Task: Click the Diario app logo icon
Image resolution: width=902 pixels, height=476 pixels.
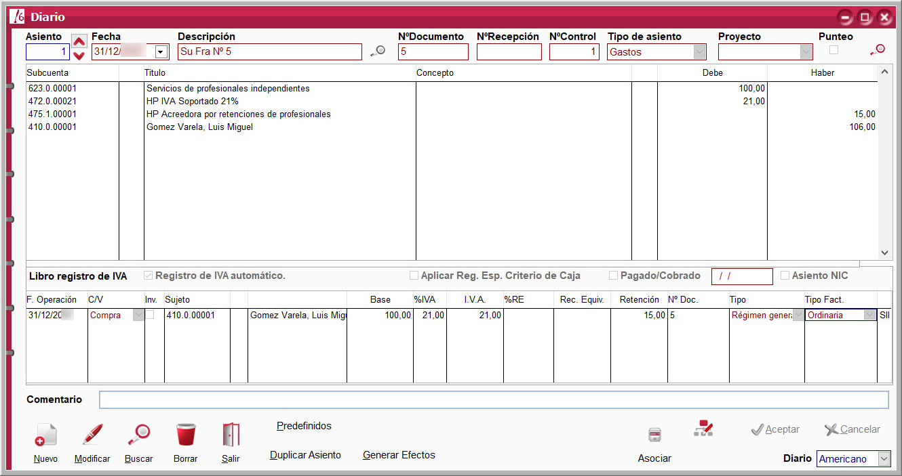Action: (18, 17)
